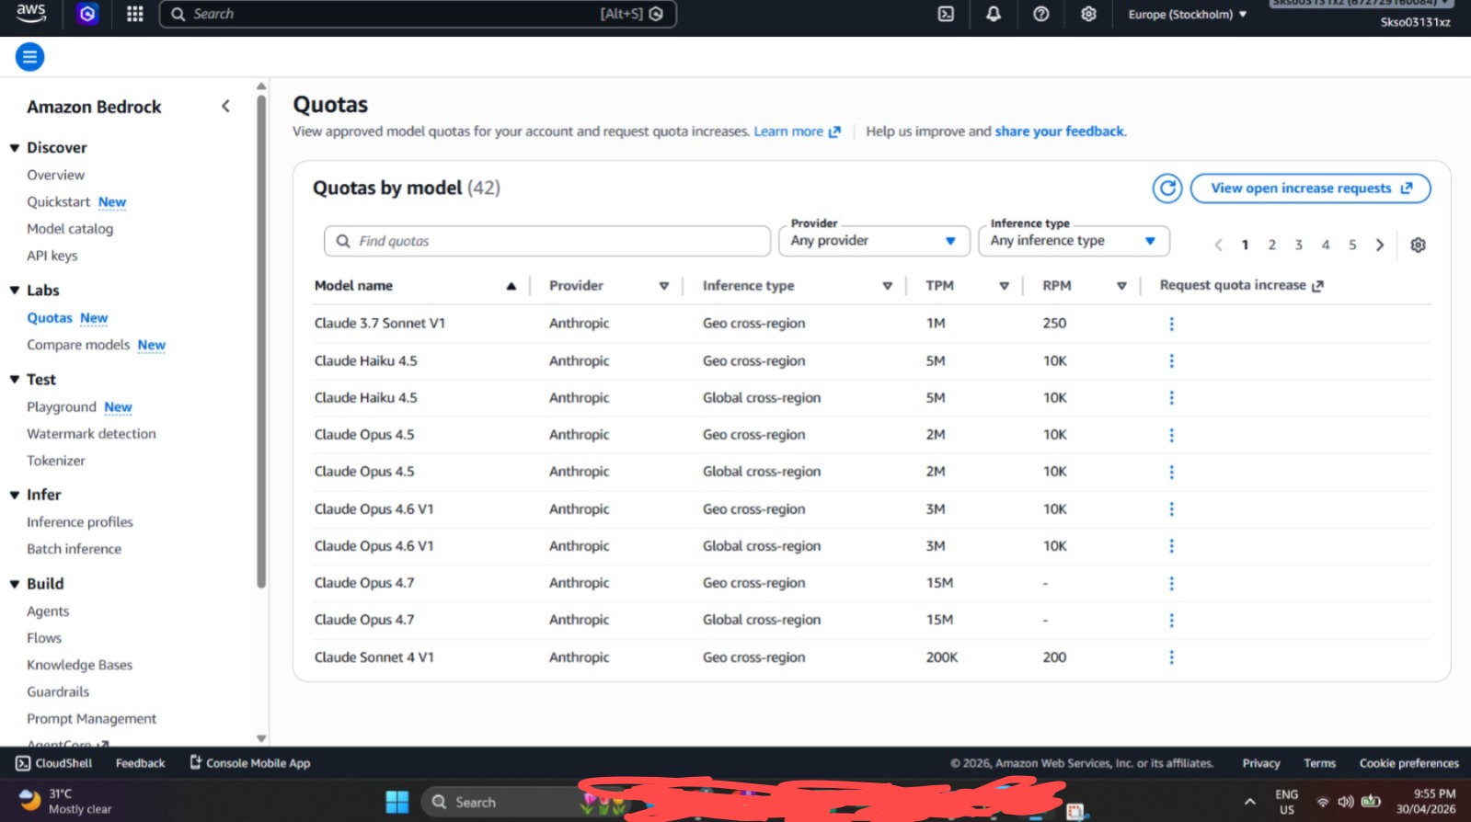
Task: Open Compare models in the sidebar
Action: pyautogui.click(x=78, y=345)
